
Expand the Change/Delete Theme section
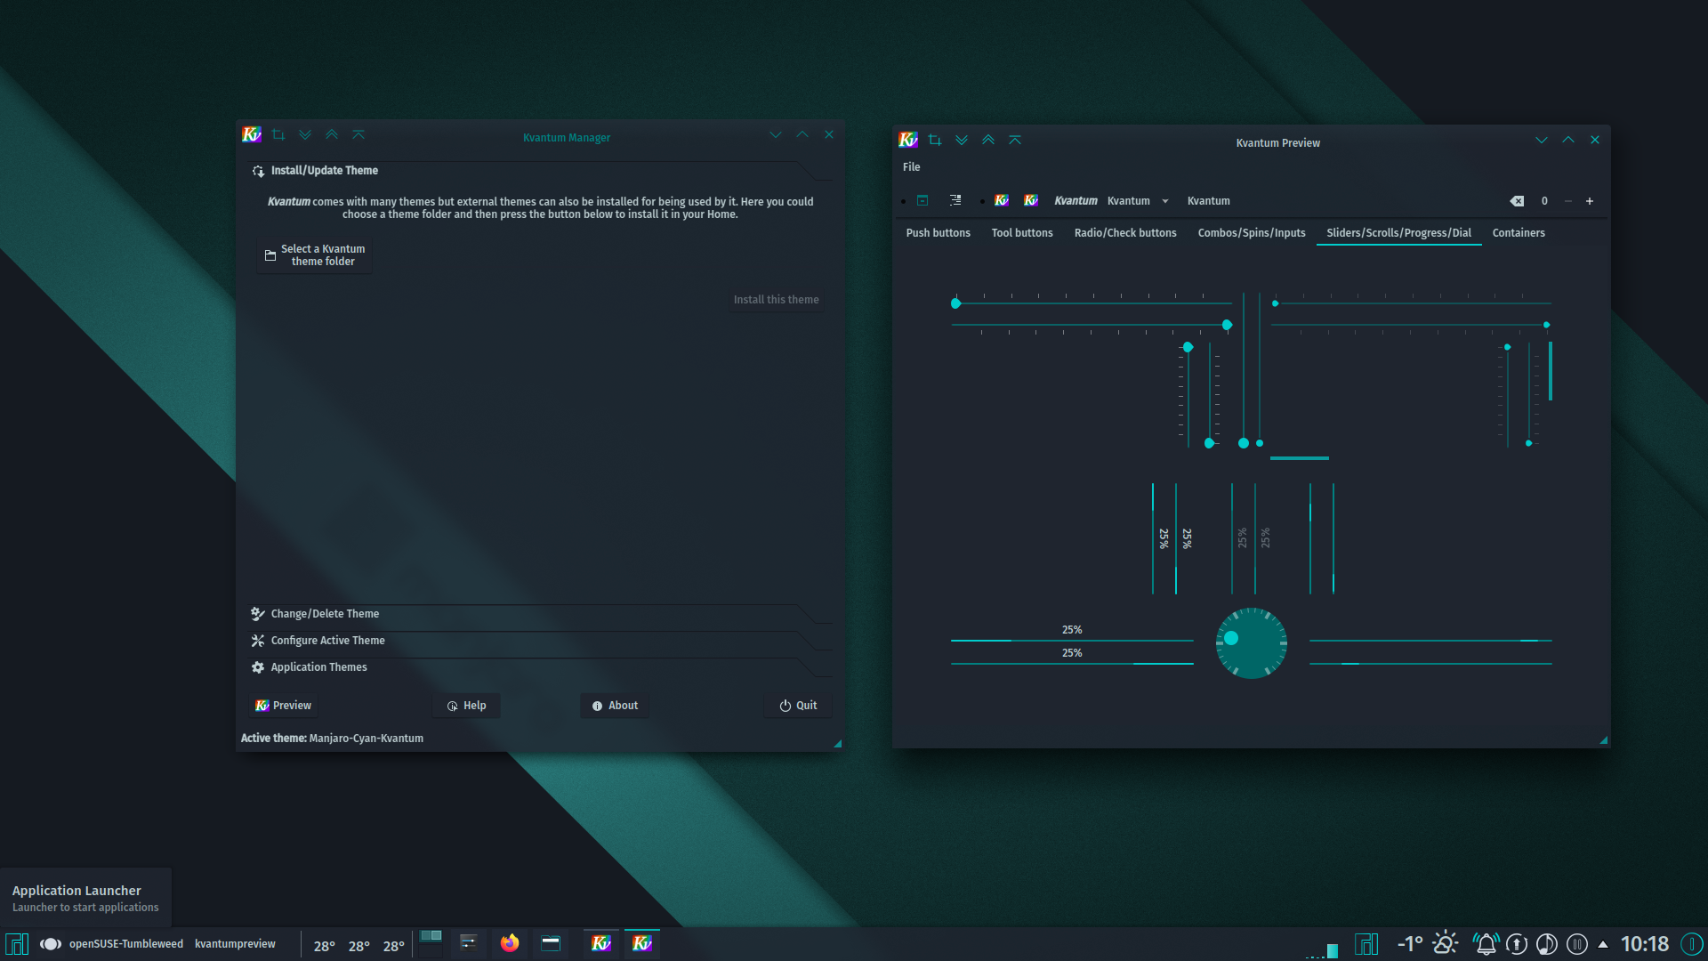tap(325, 613)
